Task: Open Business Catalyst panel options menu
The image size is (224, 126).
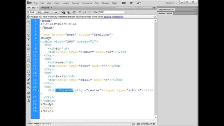Action: click(x=196, y=13)
